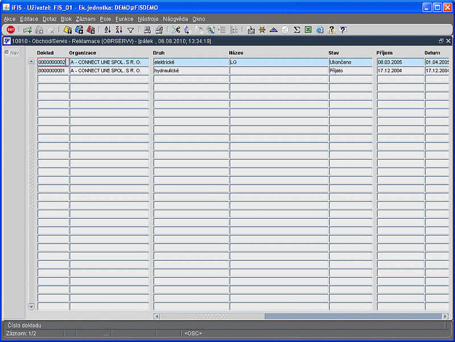This screenshot has width=455, height=342.
Task: Open the Okno menu
Action: (x=198, y=19)
